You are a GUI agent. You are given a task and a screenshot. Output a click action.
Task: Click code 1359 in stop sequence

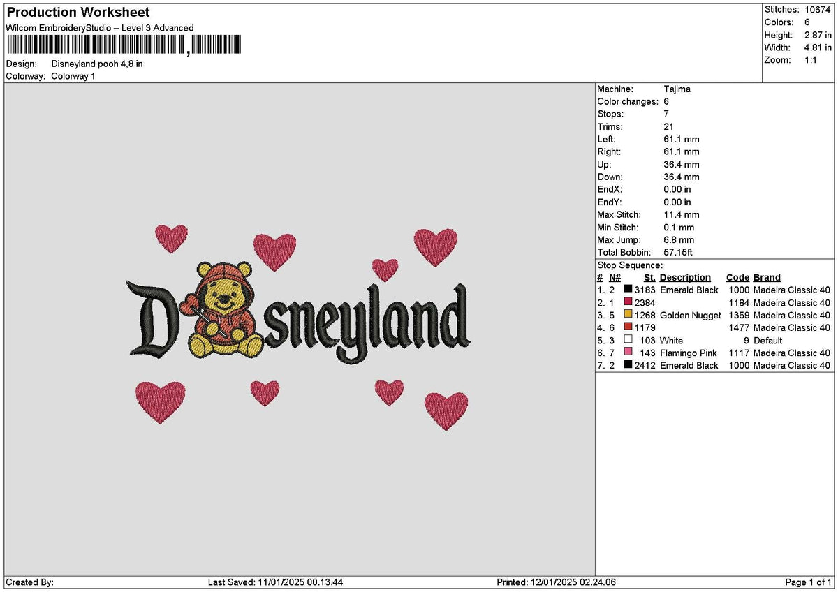(x=739, y=315)
